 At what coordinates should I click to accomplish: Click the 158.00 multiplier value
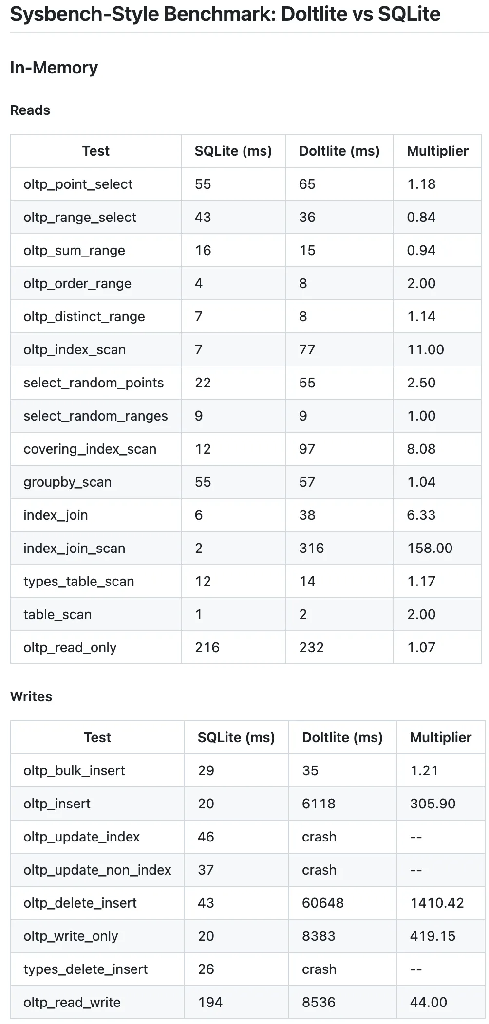(430, 548)
